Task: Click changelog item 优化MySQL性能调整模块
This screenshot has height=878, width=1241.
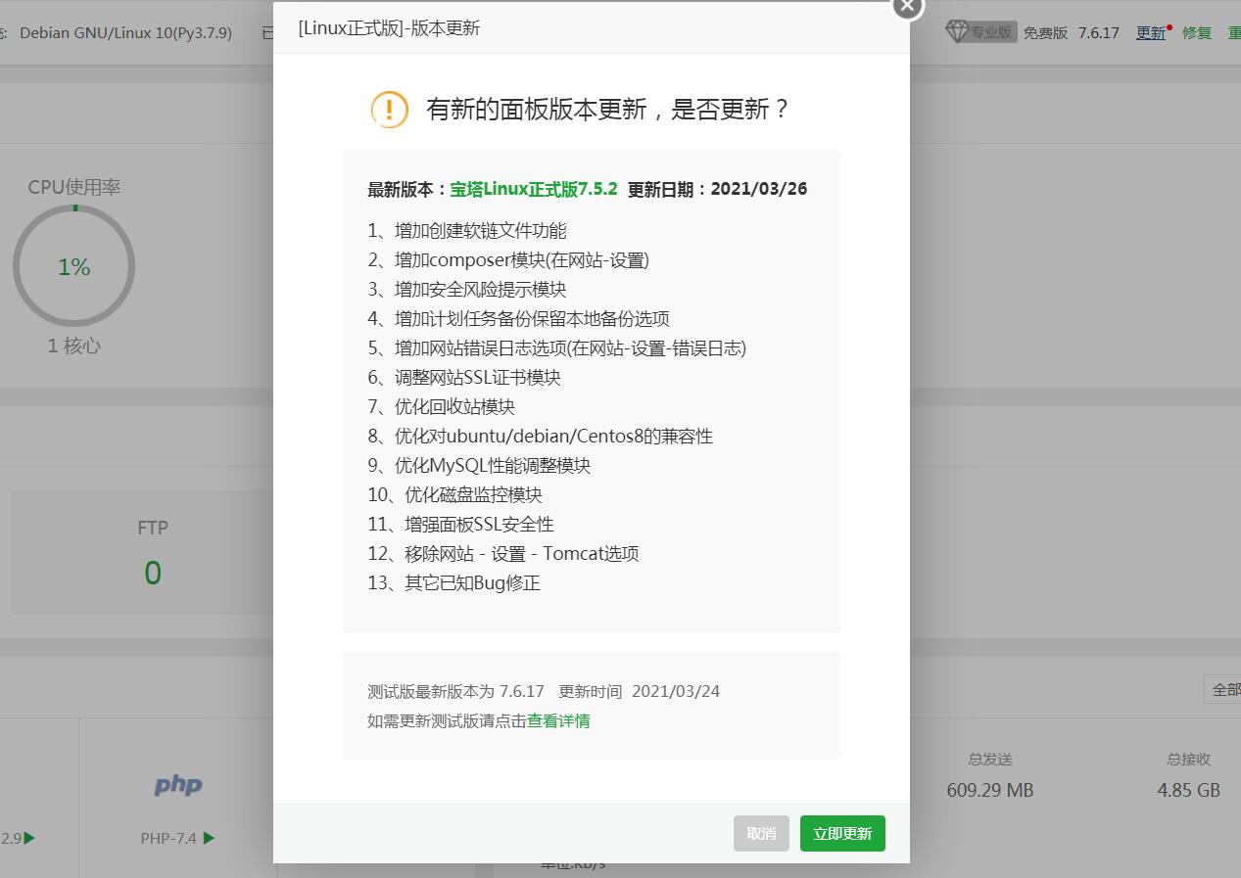Action: pyautogui.click(x=479, y=466)
